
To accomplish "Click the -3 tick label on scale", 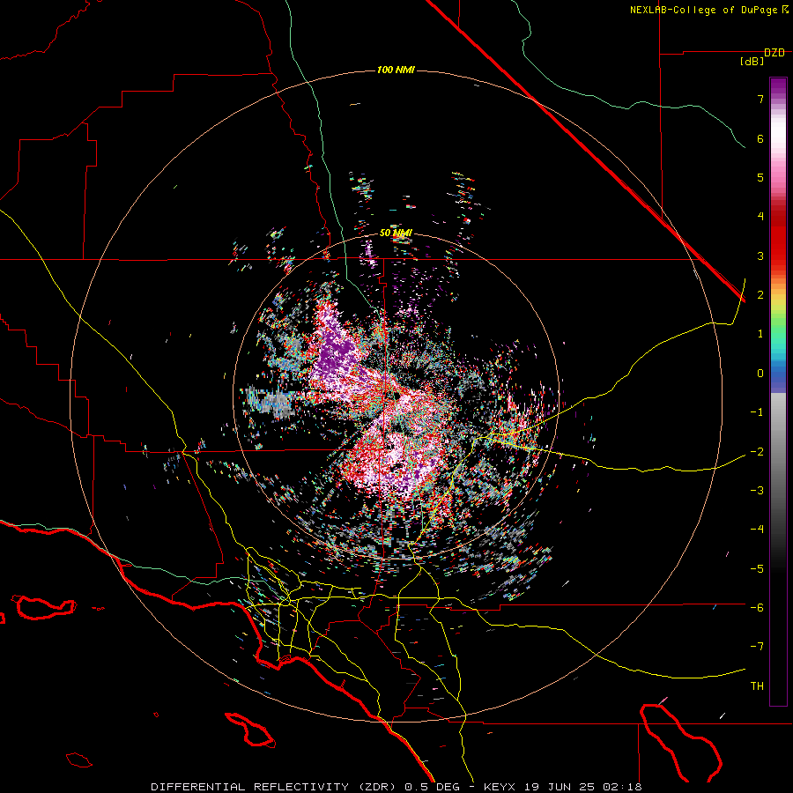I will (x=757, y=491).
